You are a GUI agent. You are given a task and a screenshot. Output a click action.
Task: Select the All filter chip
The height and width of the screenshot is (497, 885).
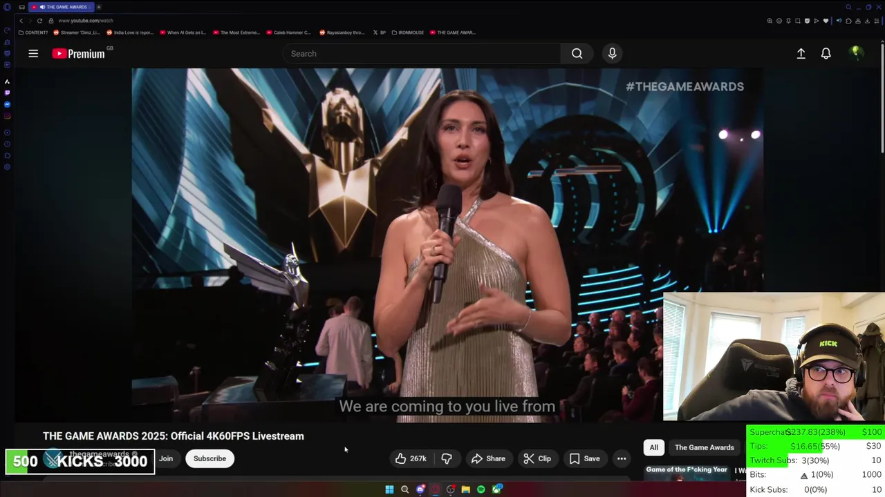[653, 447]
